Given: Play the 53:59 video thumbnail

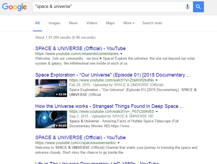Looking at the screenshot, I should pyautogui.click(x=51, y=88).
